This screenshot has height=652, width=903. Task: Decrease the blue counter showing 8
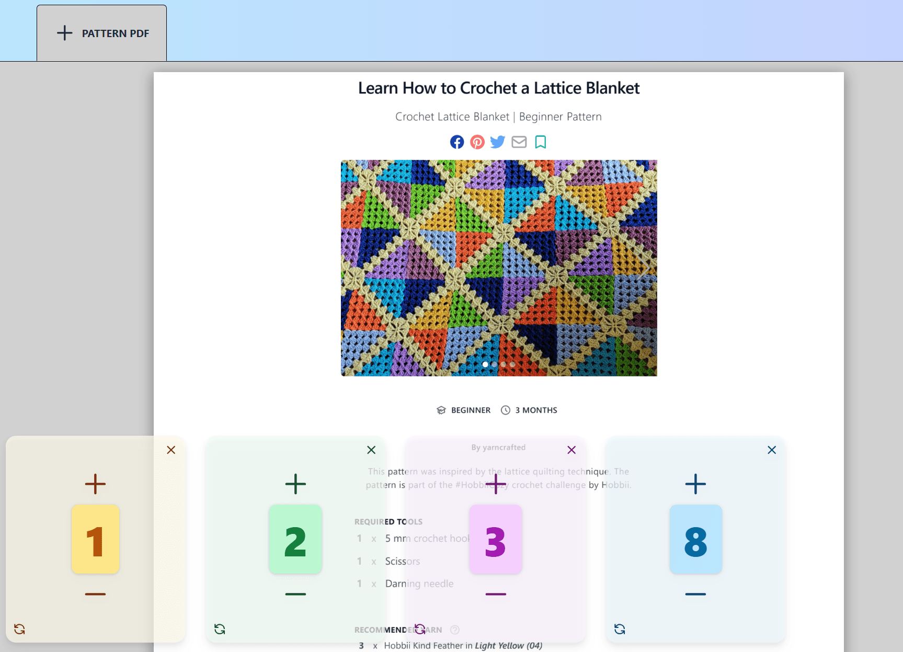(x=695, y=594)
